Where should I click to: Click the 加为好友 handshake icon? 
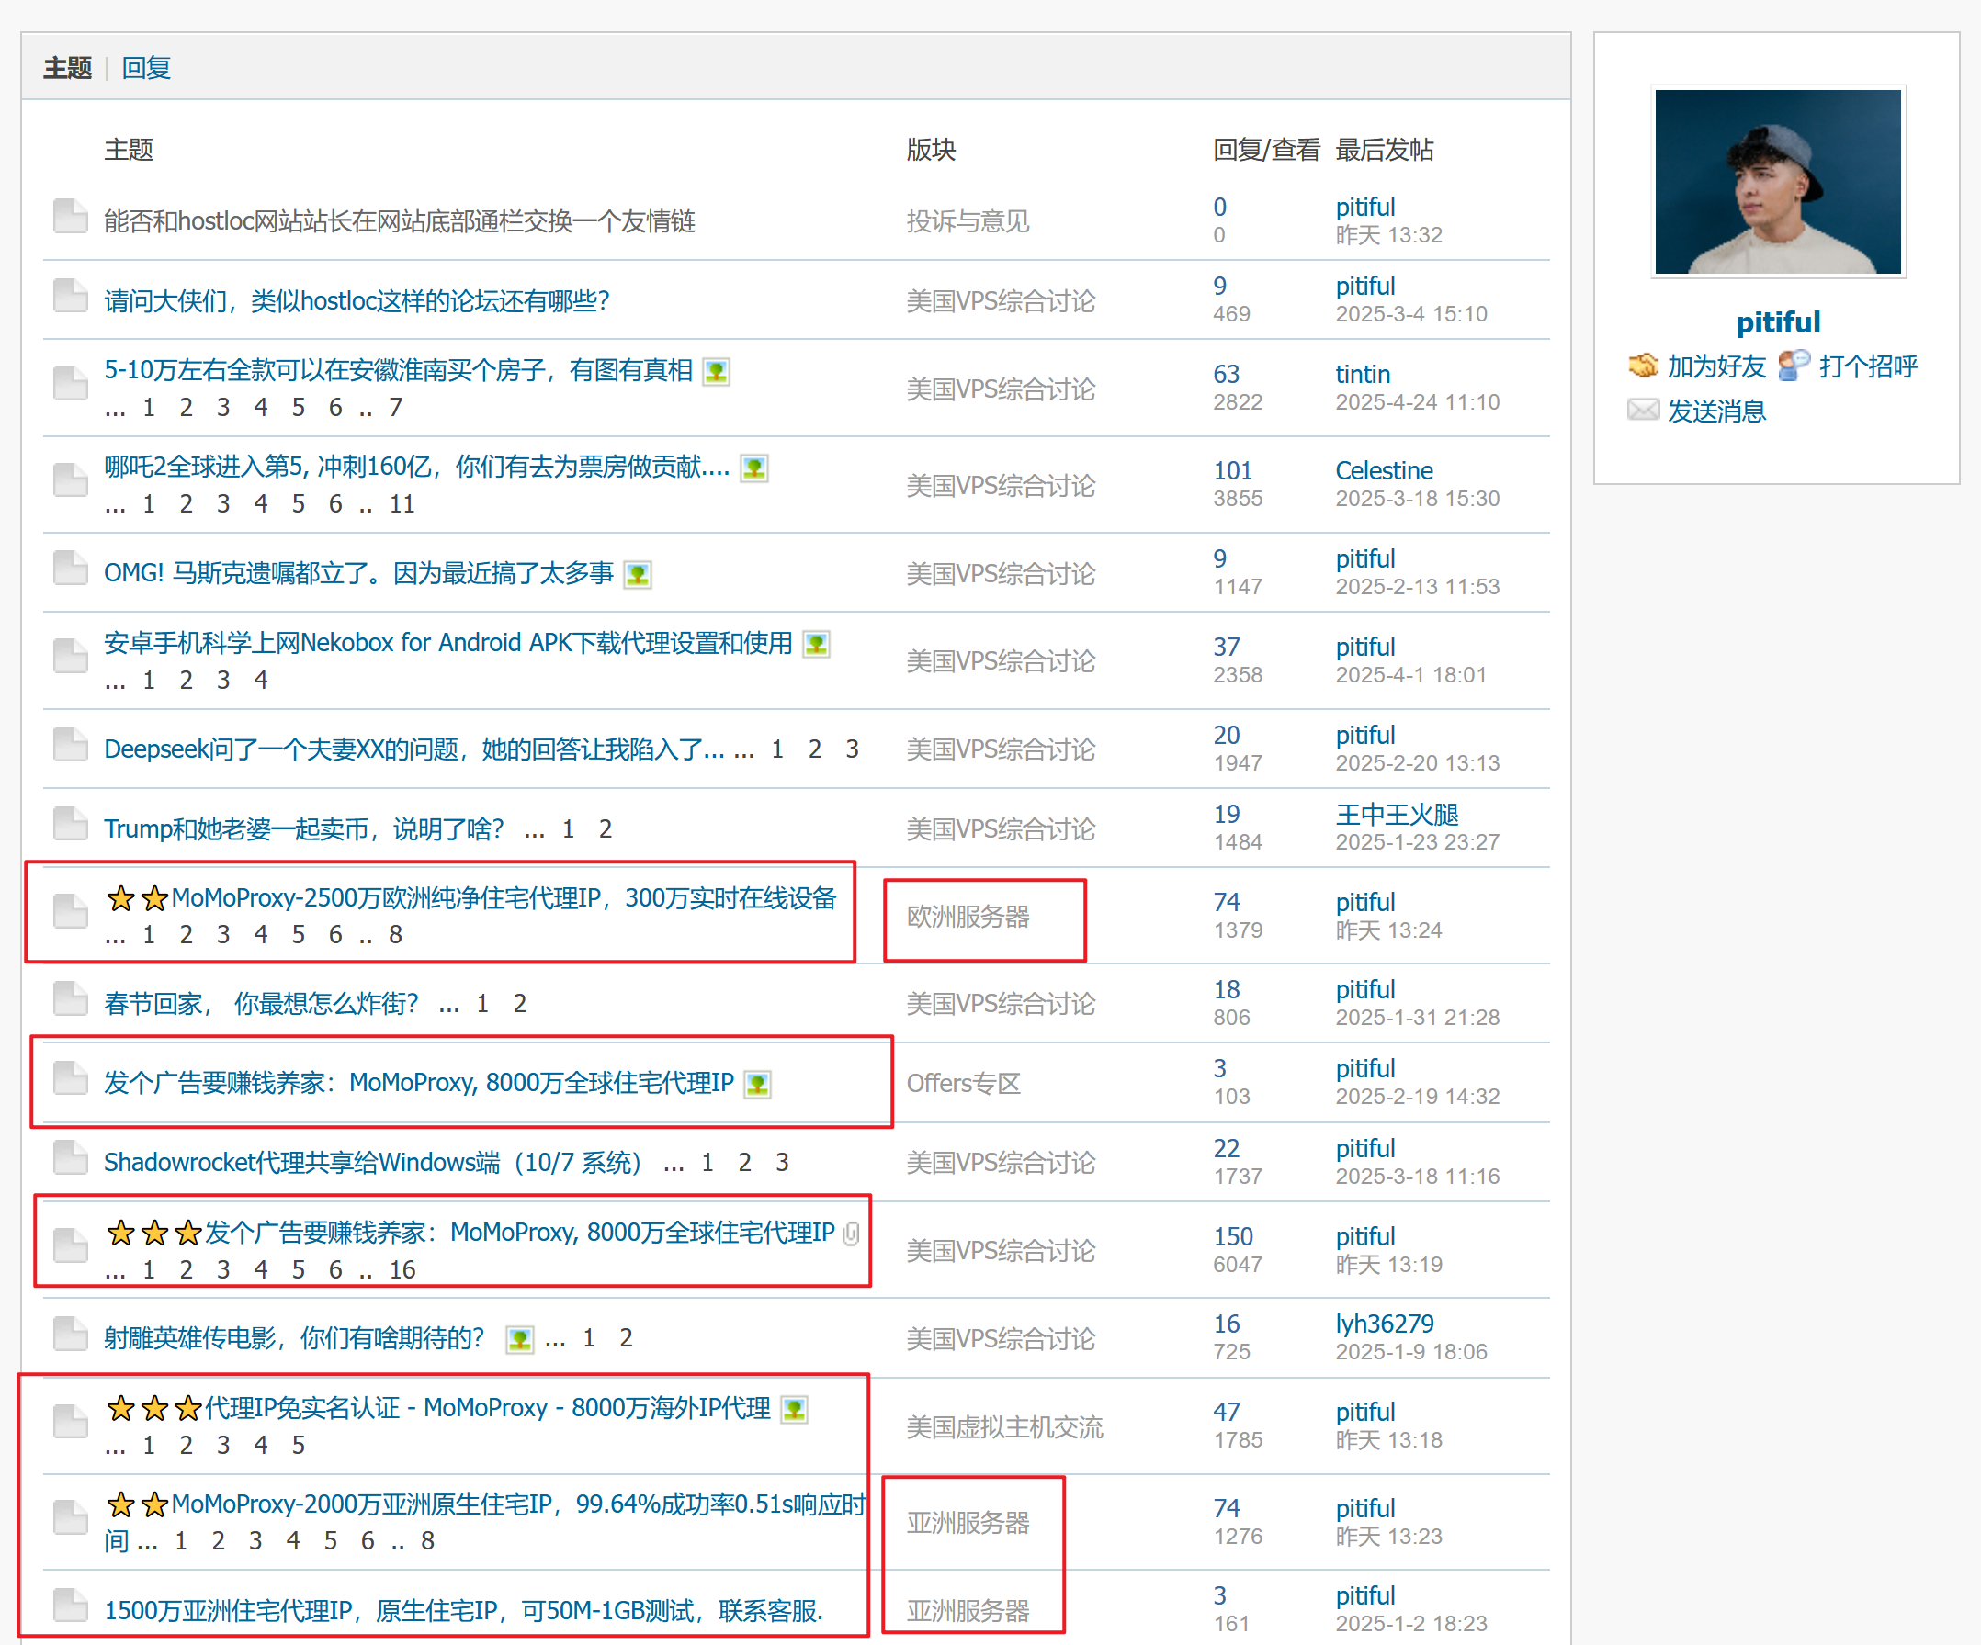1643,365
